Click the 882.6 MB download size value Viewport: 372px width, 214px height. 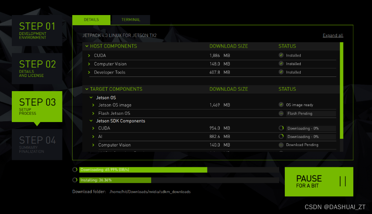pyautogui.click(x=220, y=137)
